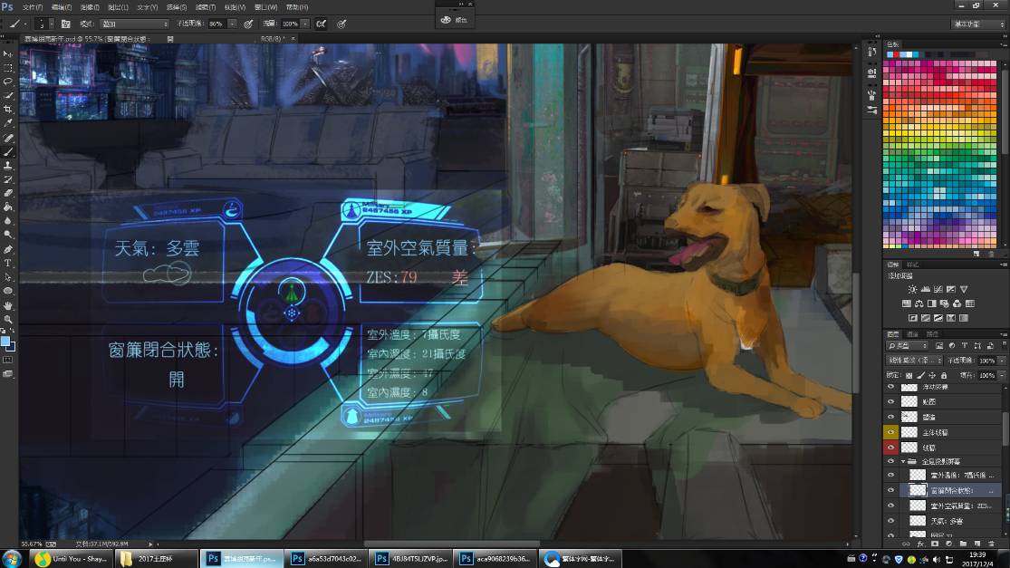Select the Eyedropper tool
The image size is (1010, 568).
tap(8, 123)
